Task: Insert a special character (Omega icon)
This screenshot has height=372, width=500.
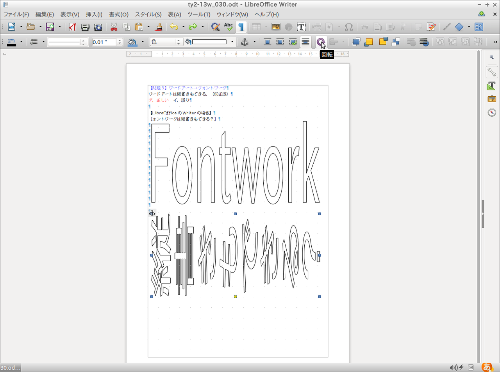Action: click(349, 27)
